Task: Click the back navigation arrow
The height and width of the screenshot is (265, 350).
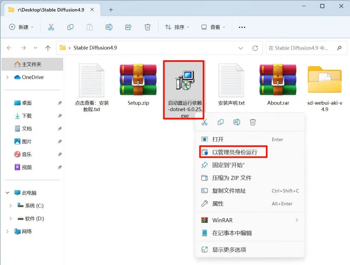Action: coord(9,48)
